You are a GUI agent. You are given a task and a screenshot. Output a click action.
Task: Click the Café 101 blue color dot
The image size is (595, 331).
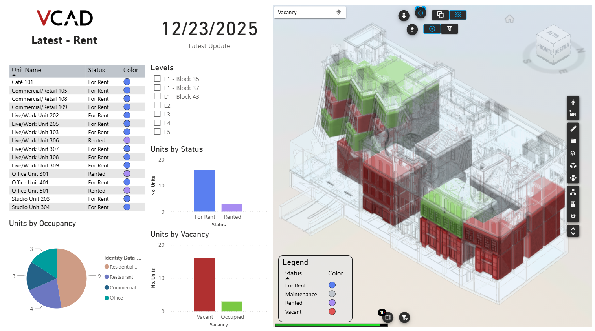point(127,82)
